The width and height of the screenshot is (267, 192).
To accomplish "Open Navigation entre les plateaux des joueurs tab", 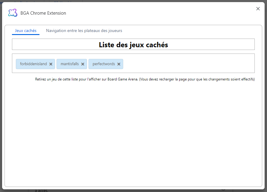I will pos(84,31).
